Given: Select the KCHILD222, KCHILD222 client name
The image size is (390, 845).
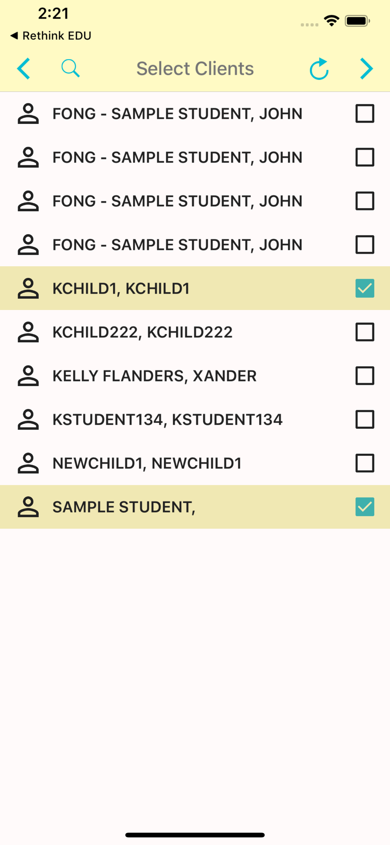Looking at the screenshot, I should [x=142, y=332].
